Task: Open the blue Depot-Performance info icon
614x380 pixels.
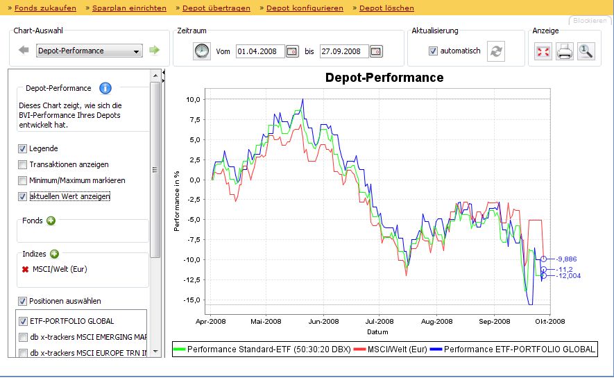Action: pyautogui.click(x=105, y=88)
